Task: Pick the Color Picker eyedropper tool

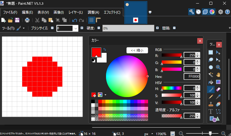Action: click(218, 96)
